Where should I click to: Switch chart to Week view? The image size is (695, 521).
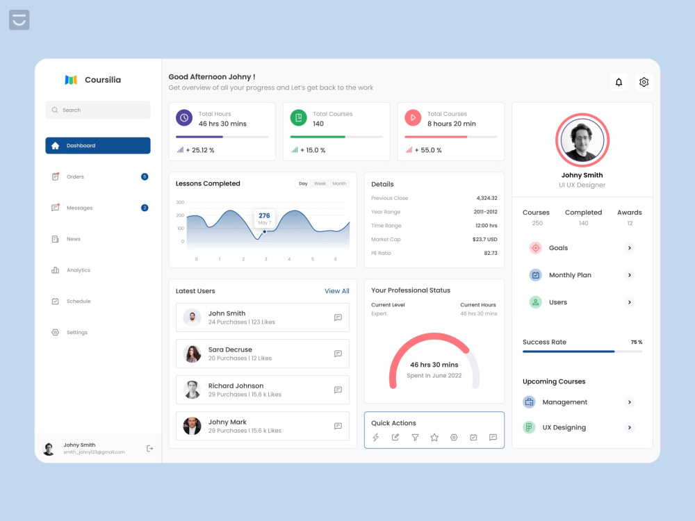(x=320, y=183)
